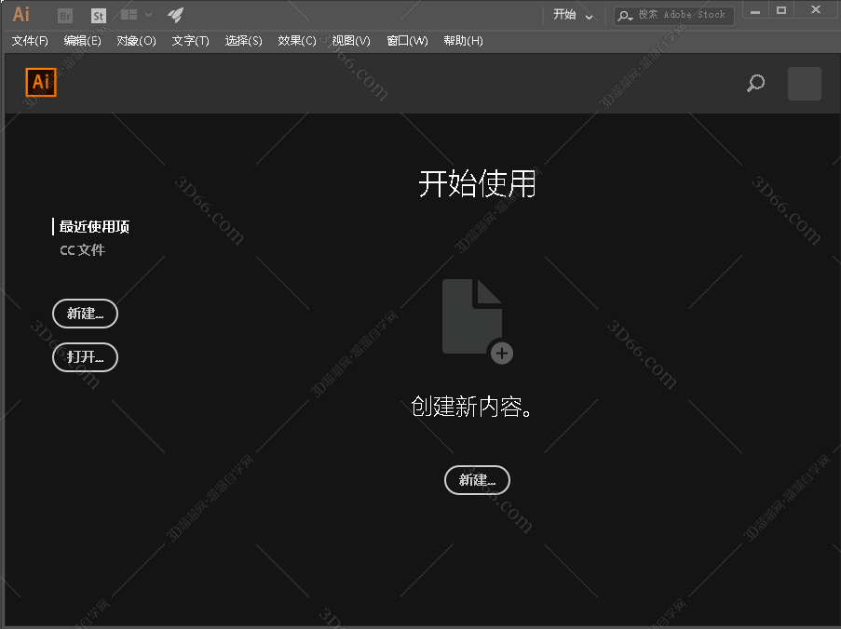The width and height of the screenshot is (841, 629).
Task: Open the 帮助(H) menu
Action: tap(463, 41)
